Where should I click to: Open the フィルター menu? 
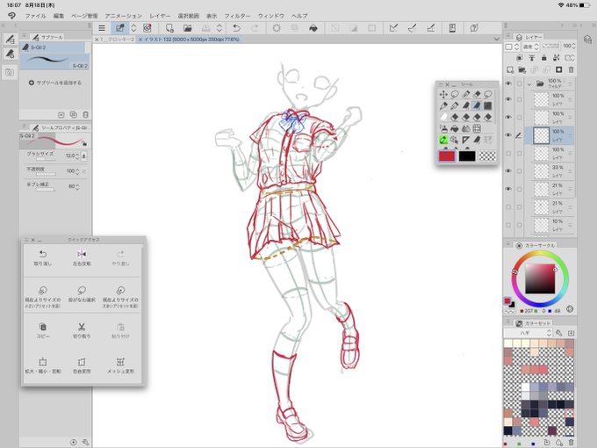(x=237, y=16)
